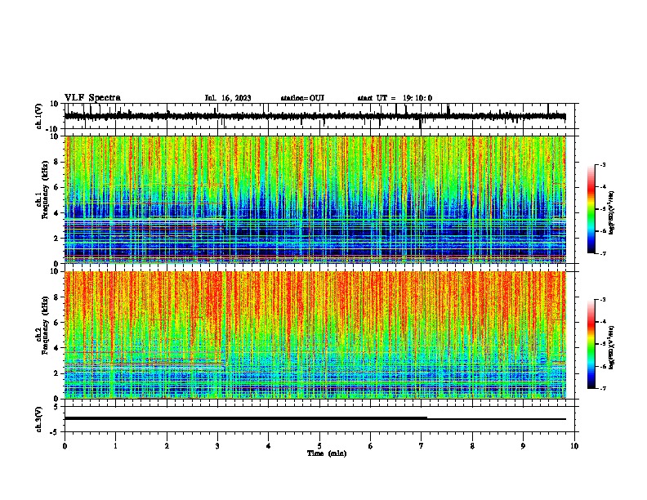The width and height of the screenshot is (647, 500).
Task: Click the ch.3 voltage trace line
Action: coord(315,418)
